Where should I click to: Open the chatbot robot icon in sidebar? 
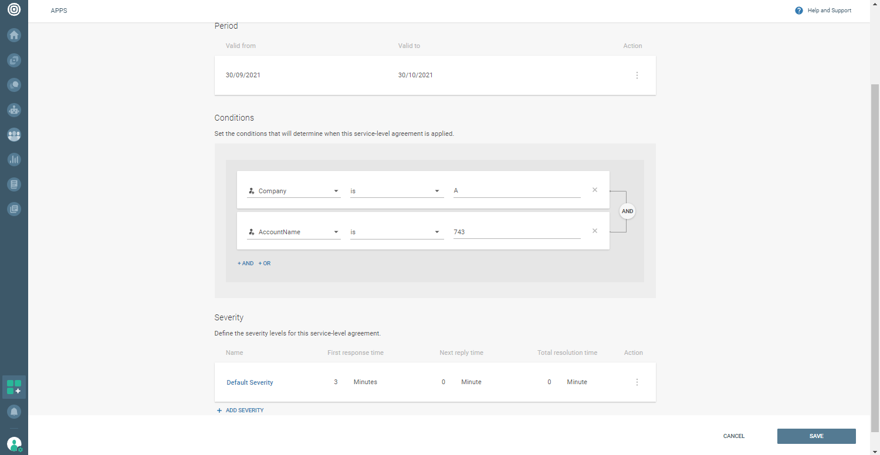pos(14,110)
